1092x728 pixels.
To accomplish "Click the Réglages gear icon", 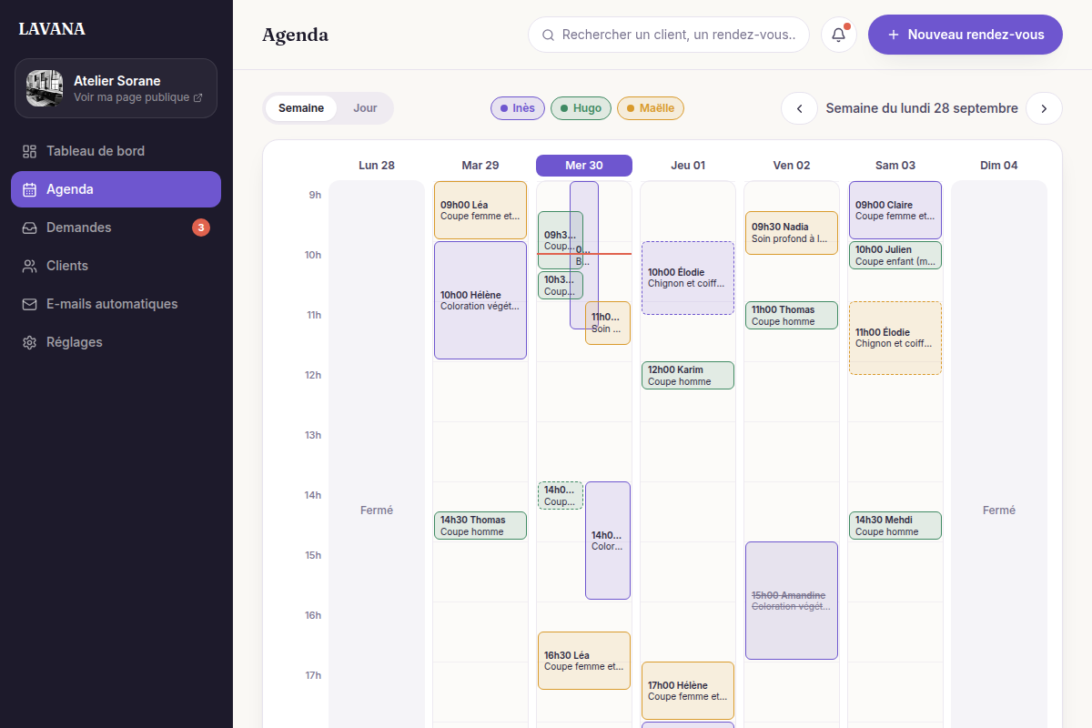I will click(29, 342).
